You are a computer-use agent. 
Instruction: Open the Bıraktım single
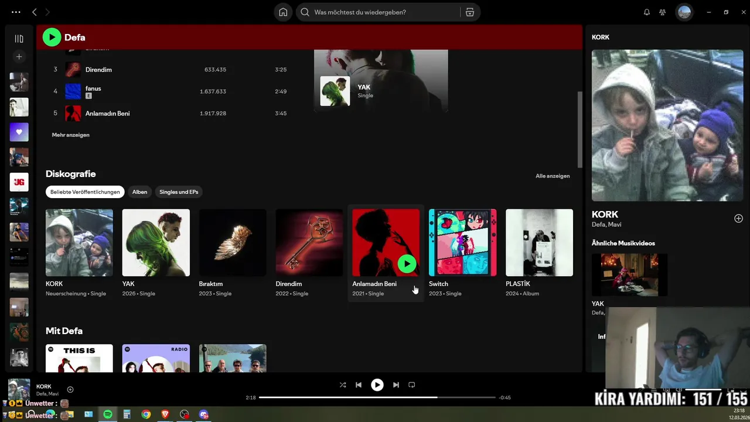233,243
